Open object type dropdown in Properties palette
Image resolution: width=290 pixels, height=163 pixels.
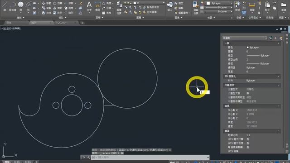pos(245,38)
